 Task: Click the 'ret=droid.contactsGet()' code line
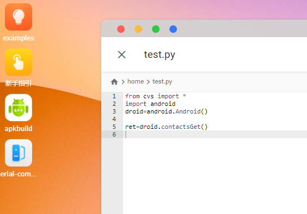[x=166, y=127]
